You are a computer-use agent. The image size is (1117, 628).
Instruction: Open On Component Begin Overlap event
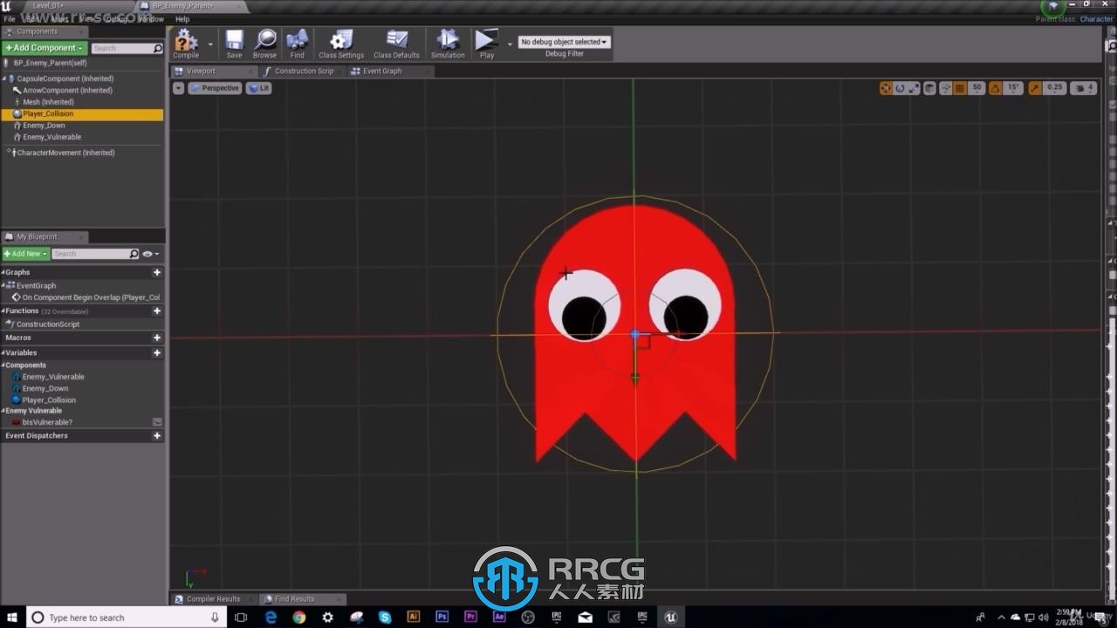coord(91,297)
